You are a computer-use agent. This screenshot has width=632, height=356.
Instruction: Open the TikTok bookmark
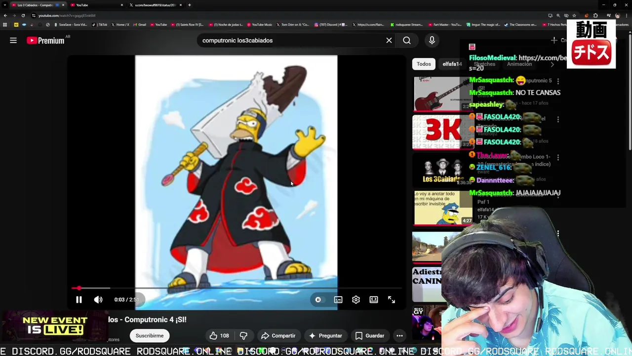[100, 24]
